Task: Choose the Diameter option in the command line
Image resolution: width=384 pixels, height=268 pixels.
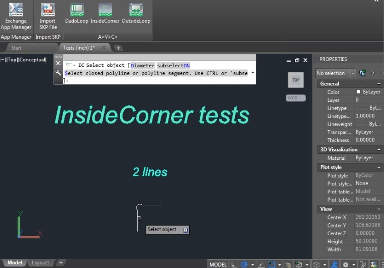Action: point(142,65)
